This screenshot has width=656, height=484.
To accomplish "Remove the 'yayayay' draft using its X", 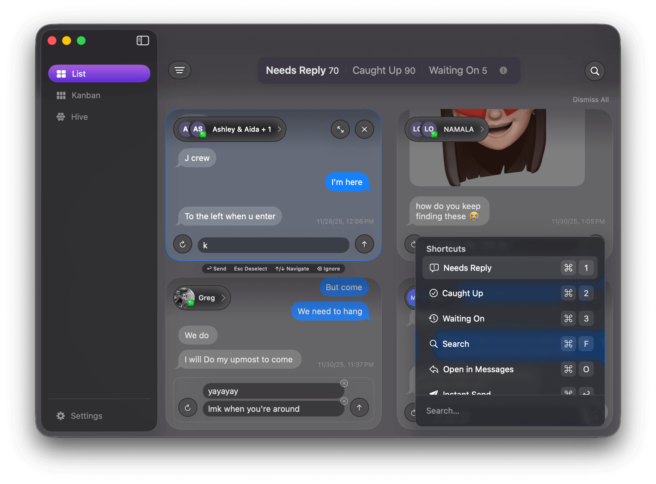I will point(344,383).
